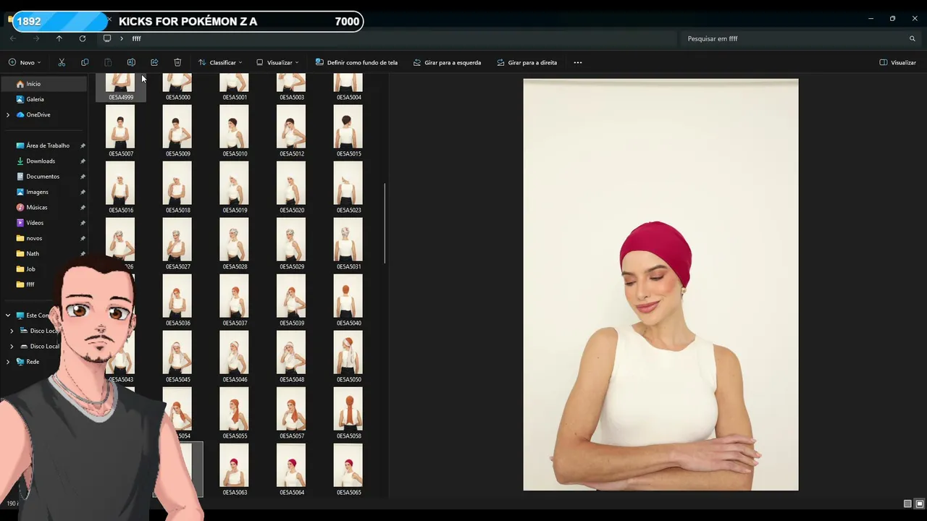
Task: Click the pin icon beside Músicas
Action: pos(83,207)
